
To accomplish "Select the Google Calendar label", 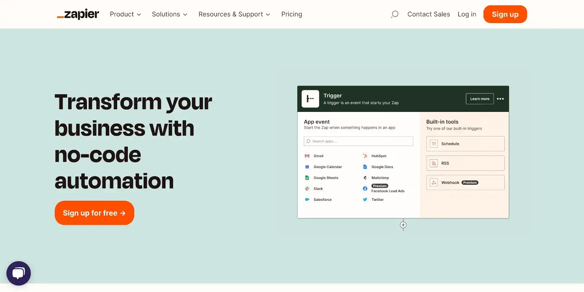I will [x=328, y=167].
